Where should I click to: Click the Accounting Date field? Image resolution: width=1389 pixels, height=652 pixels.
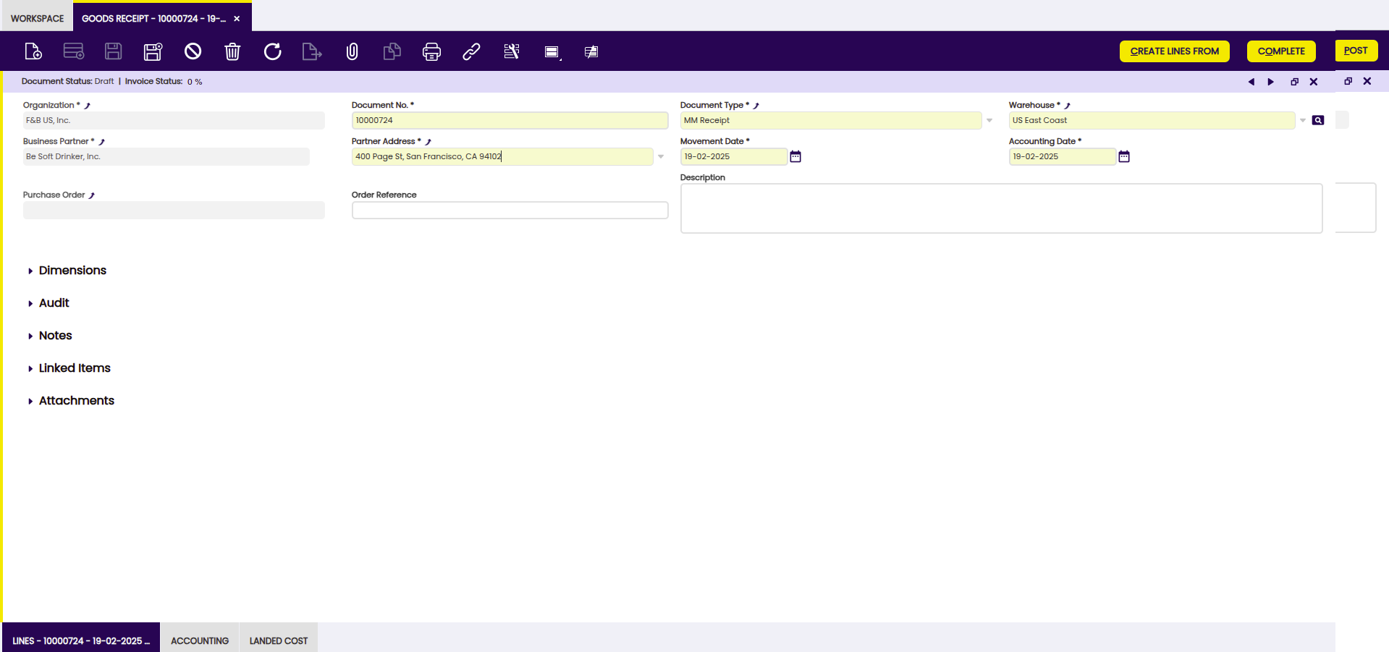pos(1063,156)
